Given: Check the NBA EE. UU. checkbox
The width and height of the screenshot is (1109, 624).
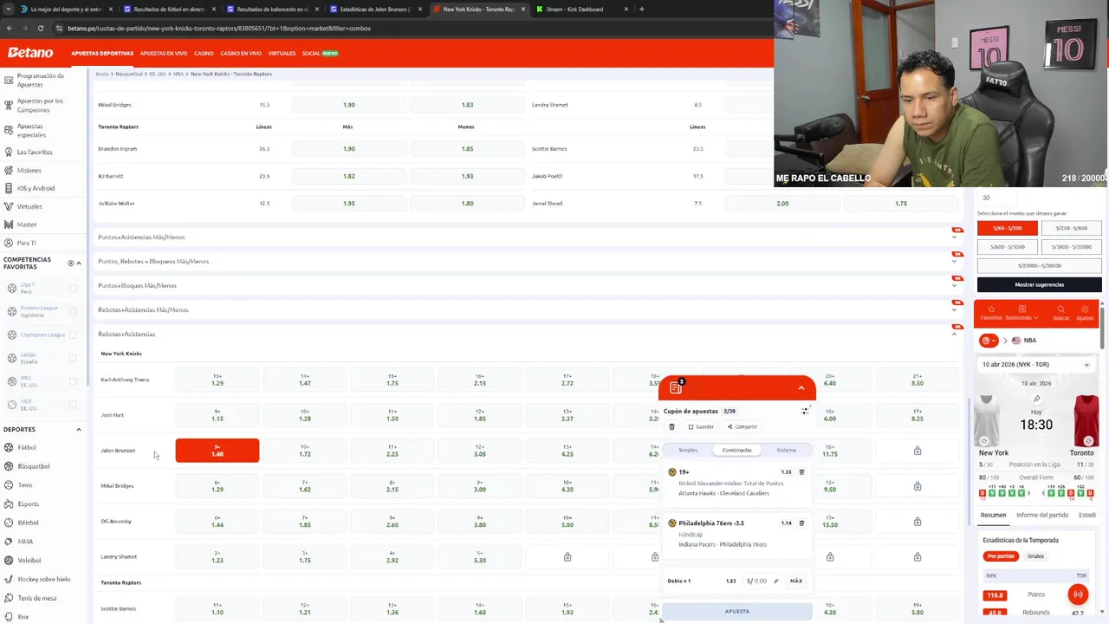Looking at the screenshot, I should [73, 381].
